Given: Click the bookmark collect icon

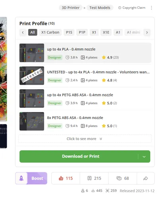Looking at the screenshot, I should 89,178.
